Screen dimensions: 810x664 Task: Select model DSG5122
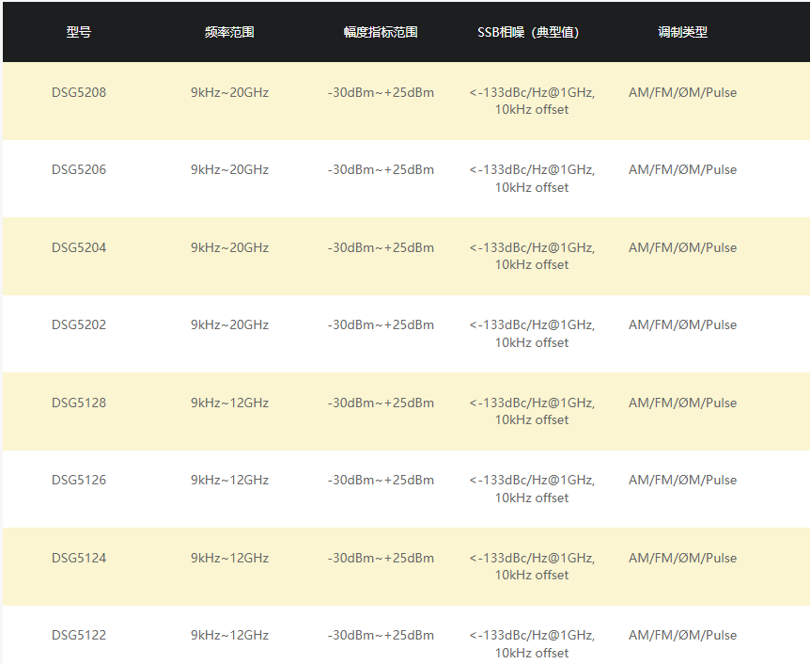[x=79, y=635]
